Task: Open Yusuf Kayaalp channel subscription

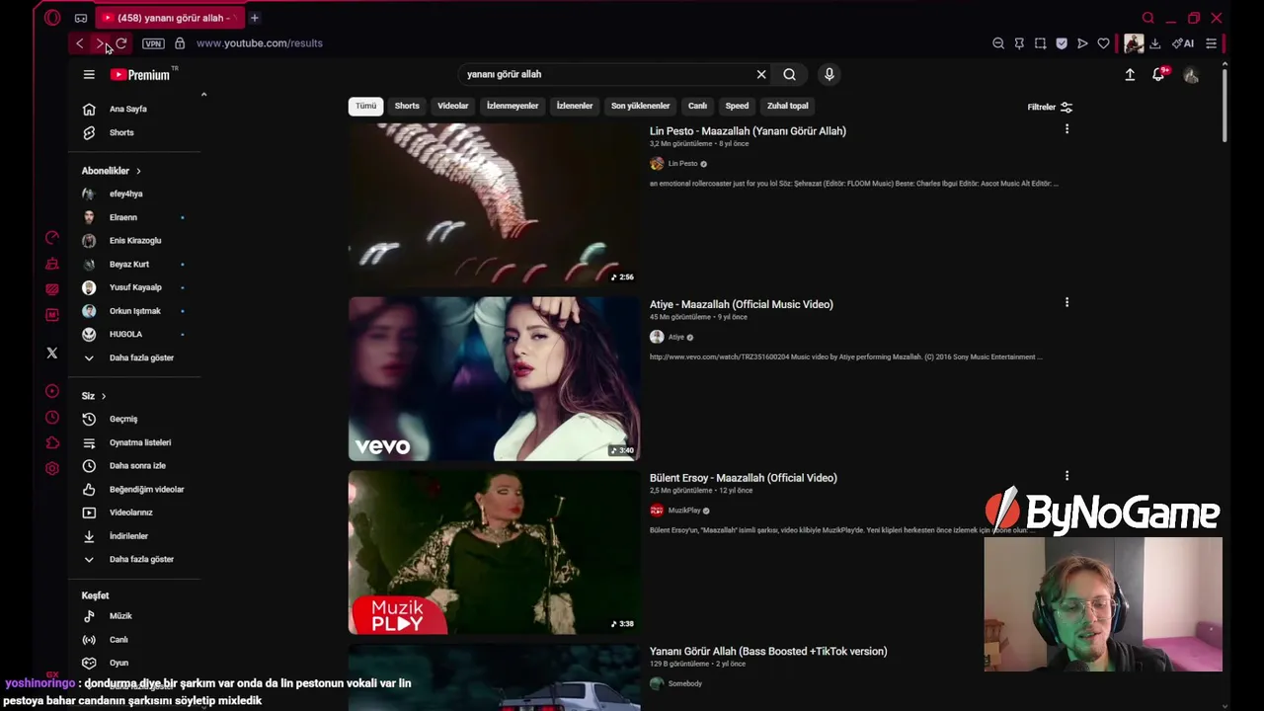Action: coord(135,287)
